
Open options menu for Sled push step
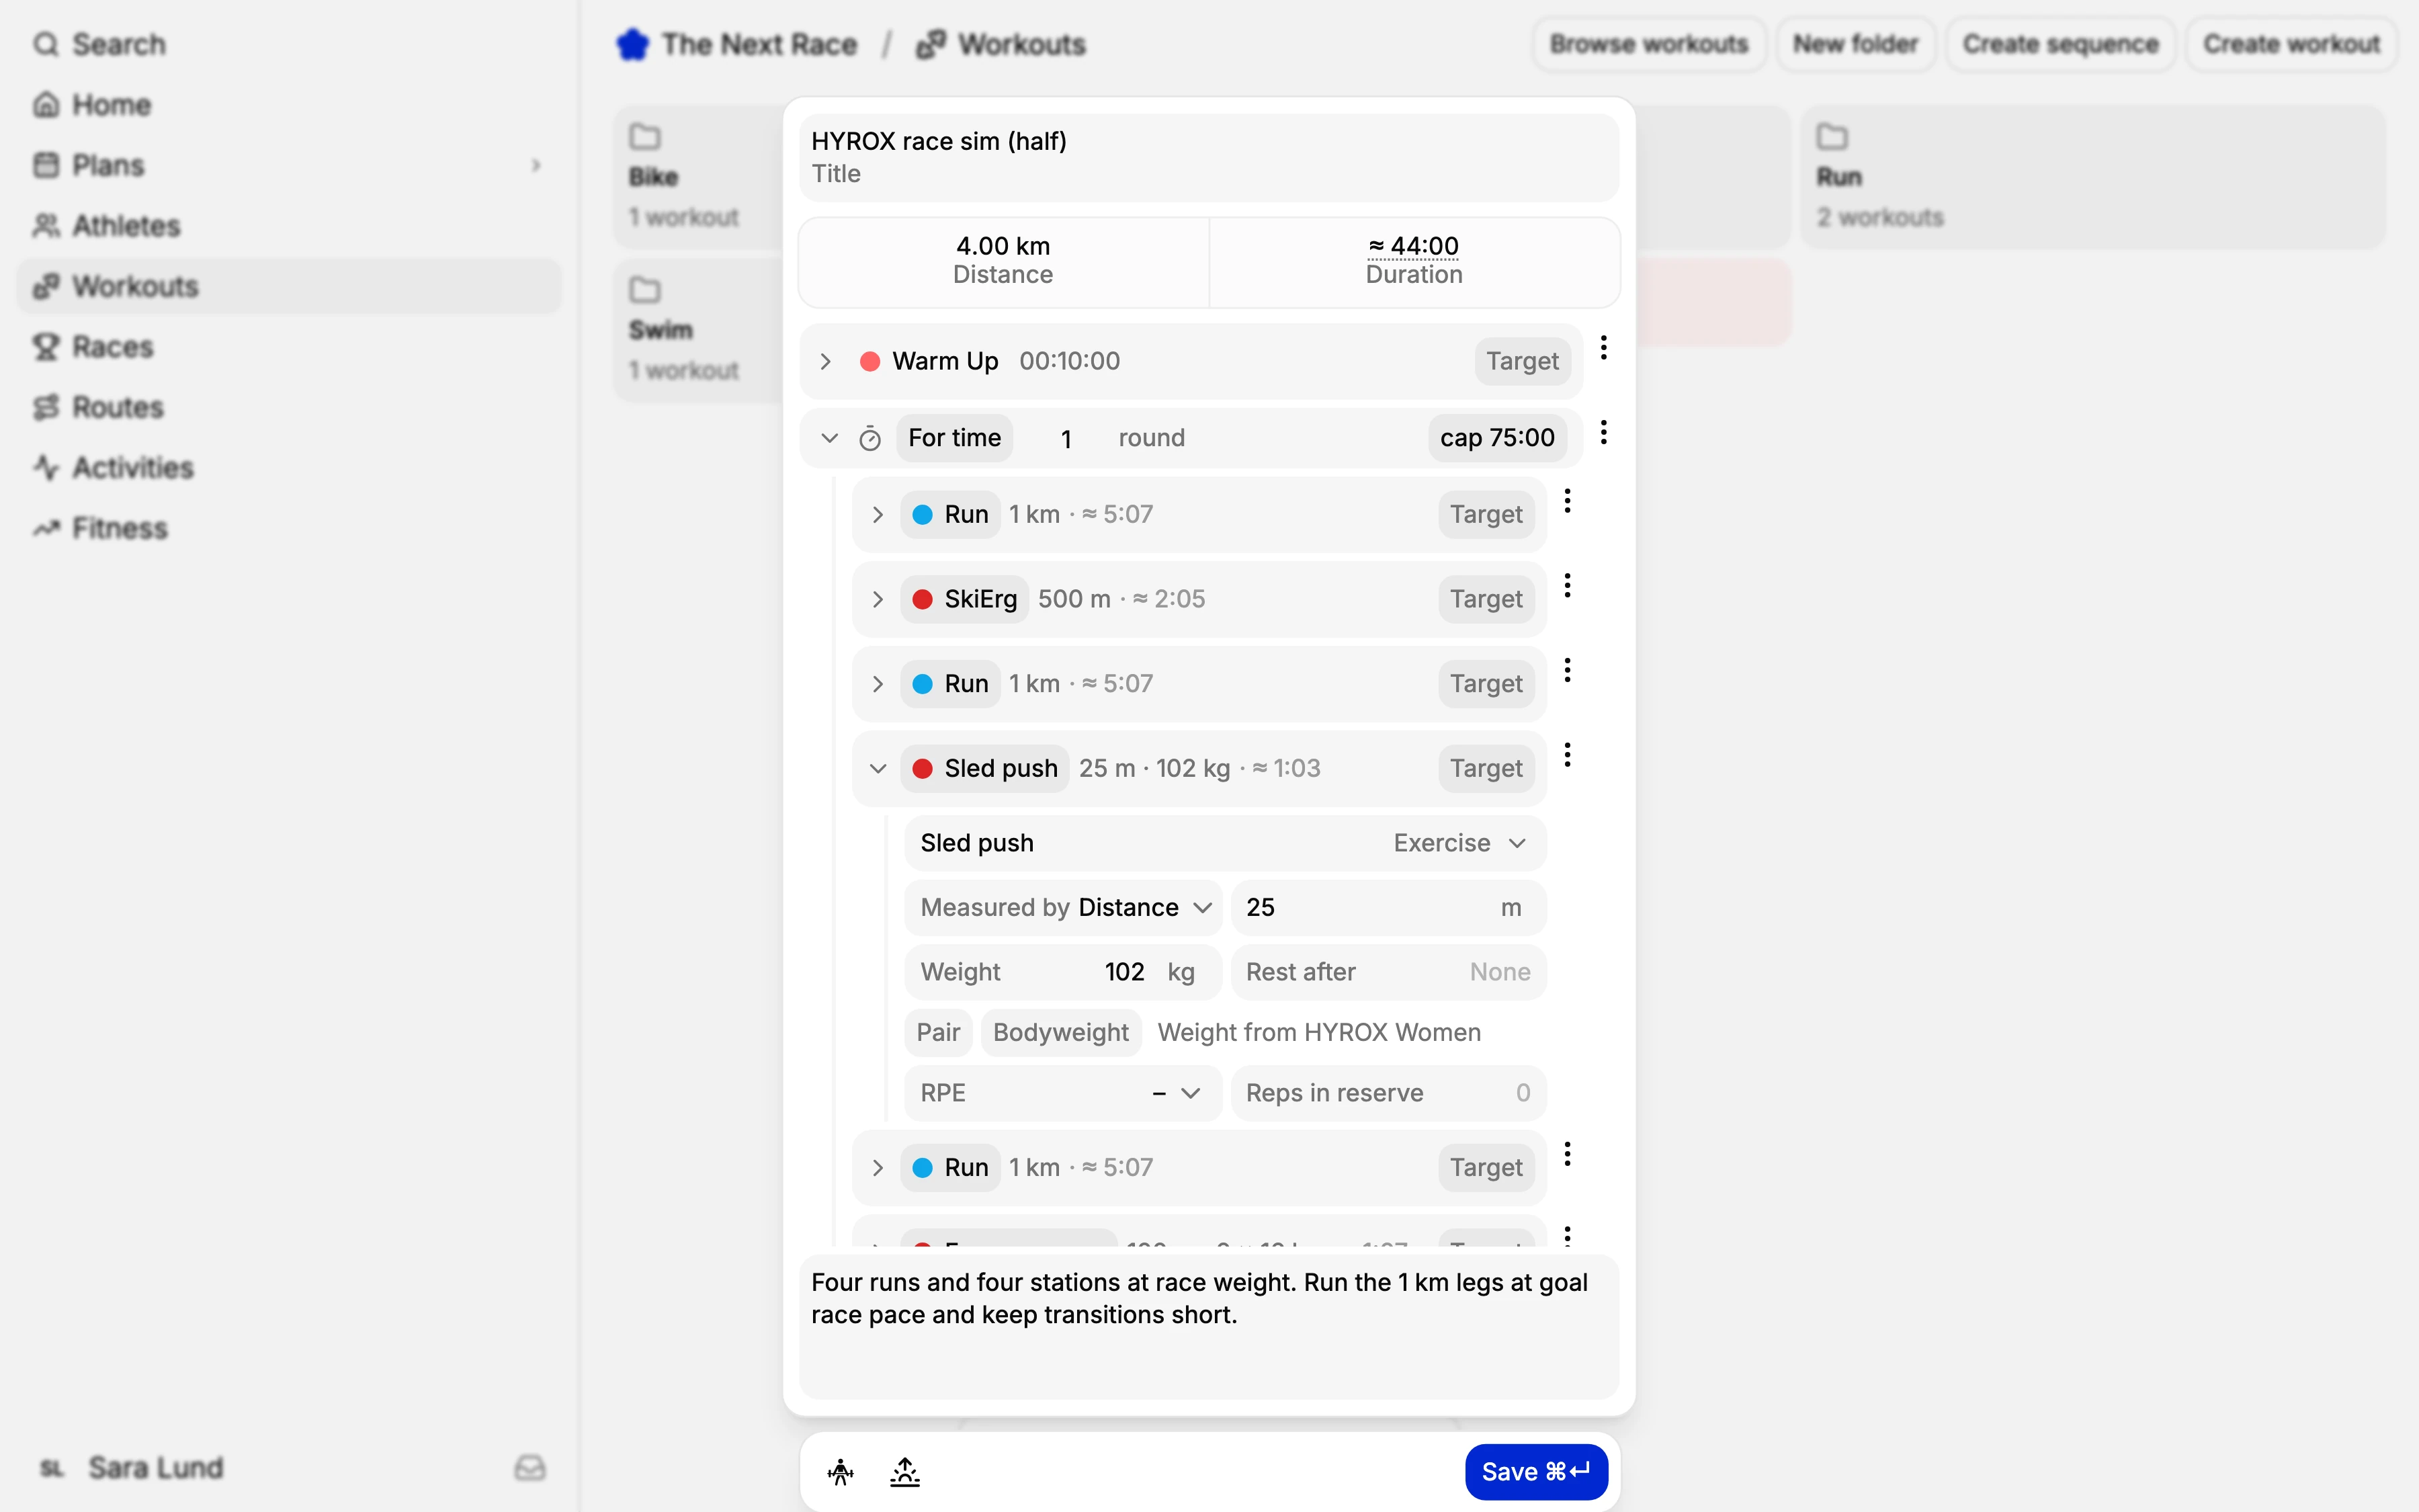[x=1568, y=754]
